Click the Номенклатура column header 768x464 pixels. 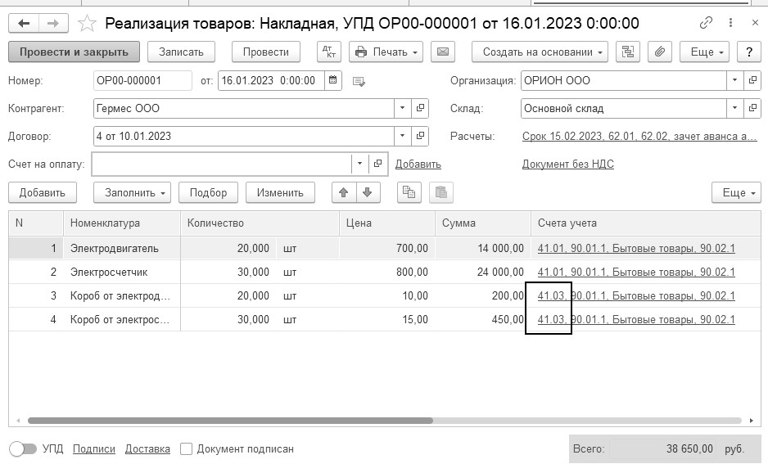point(121,223)
